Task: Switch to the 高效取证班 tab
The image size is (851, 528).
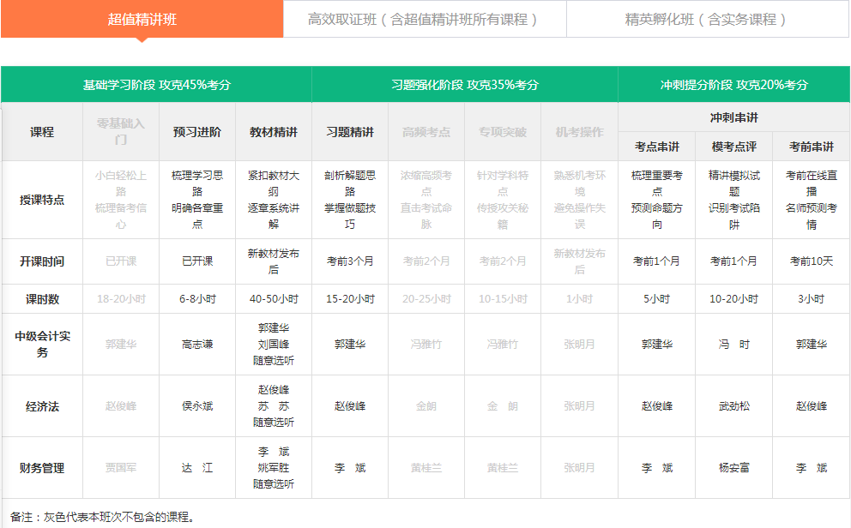Action: tap(424, 19)
